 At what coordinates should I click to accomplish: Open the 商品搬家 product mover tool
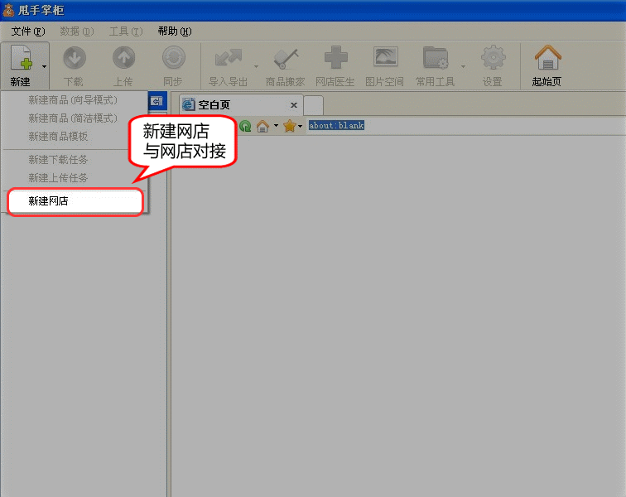pos(286,65)
